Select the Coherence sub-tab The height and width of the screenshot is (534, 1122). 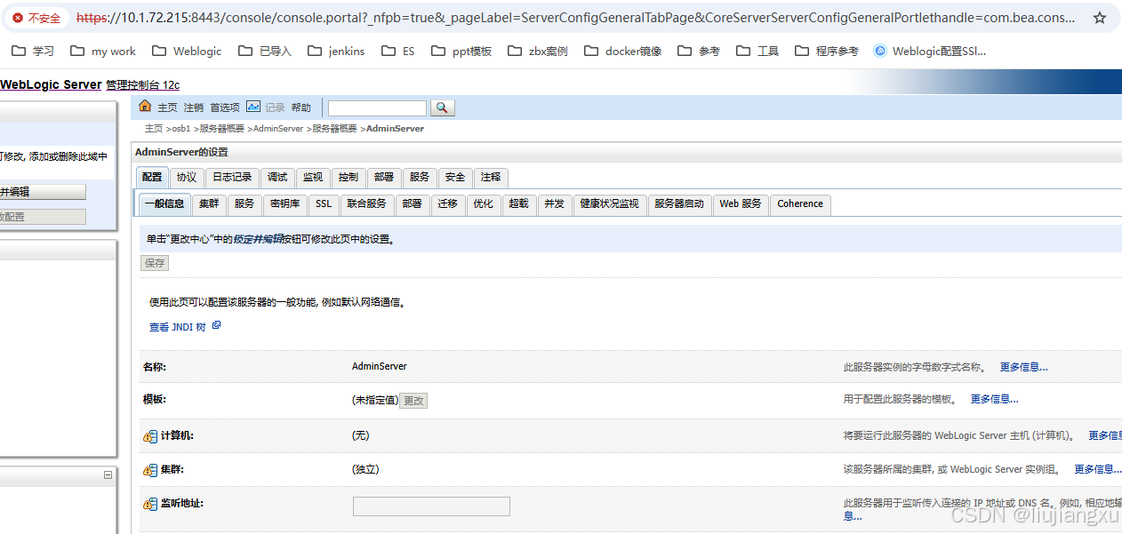[800, 203]
